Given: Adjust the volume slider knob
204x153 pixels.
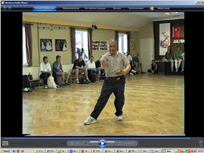Looking at the screenshot, I should pos(133,143).
